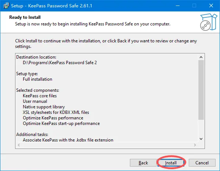Click the scroll down arrow in summary box
220x171 pixels.
point(201,139)
